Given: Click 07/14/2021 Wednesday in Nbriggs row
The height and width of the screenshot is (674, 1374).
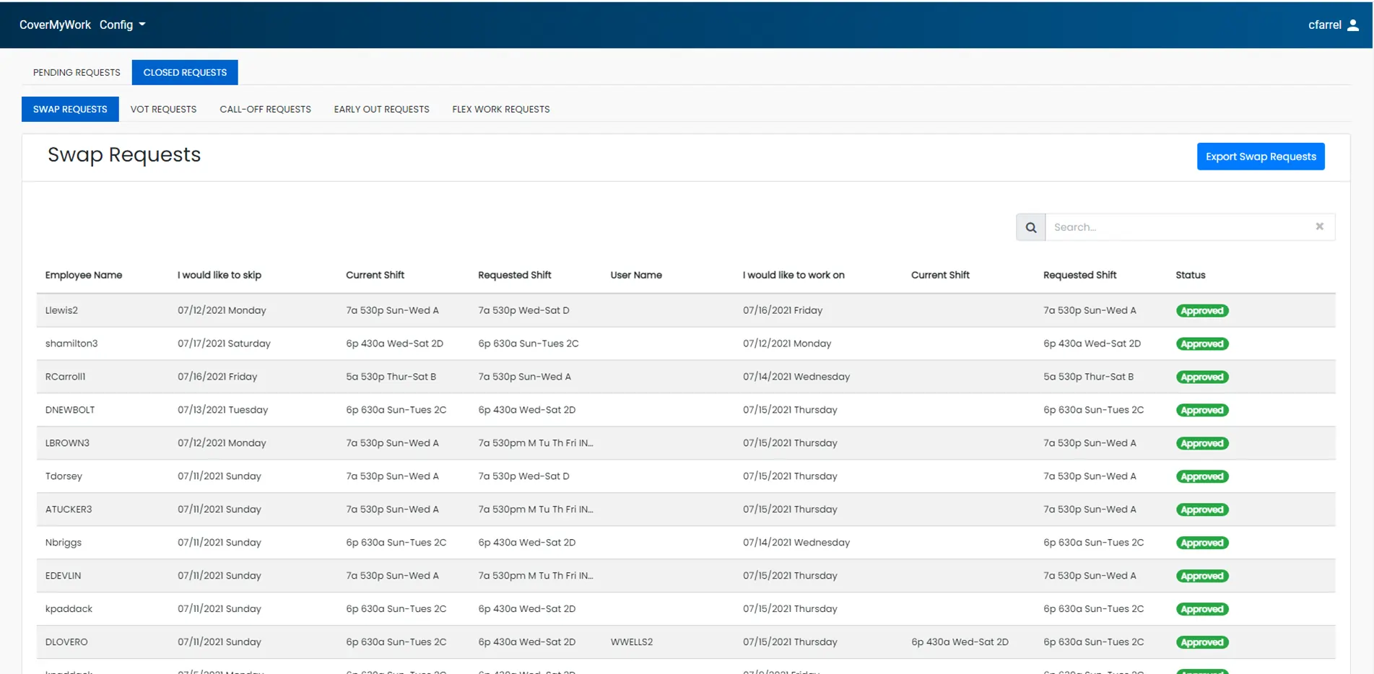Looking at the screenshot, I should click(796, 543).
